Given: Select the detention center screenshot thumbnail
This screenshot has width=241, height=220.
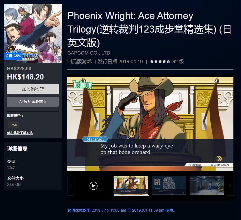Looking at the screenshot, I should 207,186.
